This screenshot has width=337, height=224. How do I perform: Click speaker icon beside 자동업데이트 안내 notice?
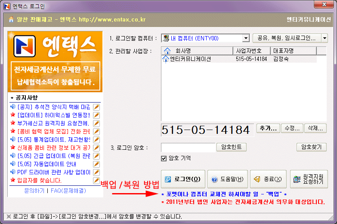[x=13, y=163]
